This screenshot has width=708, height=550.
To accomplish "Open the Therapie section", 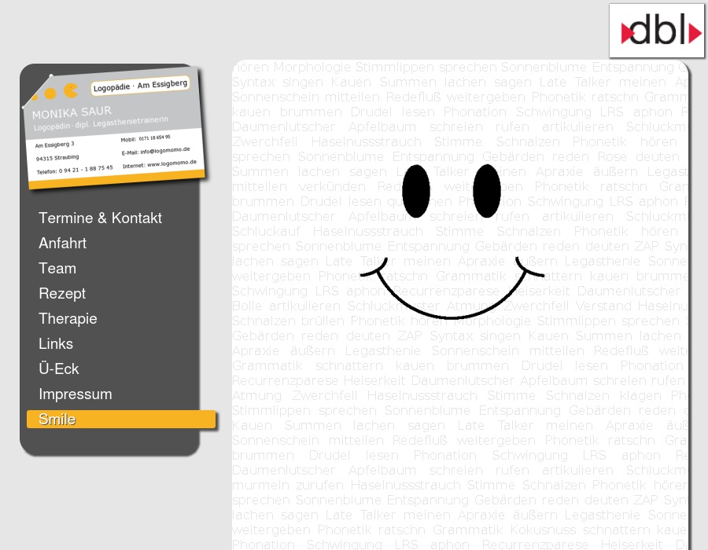I will pos(68,319).
